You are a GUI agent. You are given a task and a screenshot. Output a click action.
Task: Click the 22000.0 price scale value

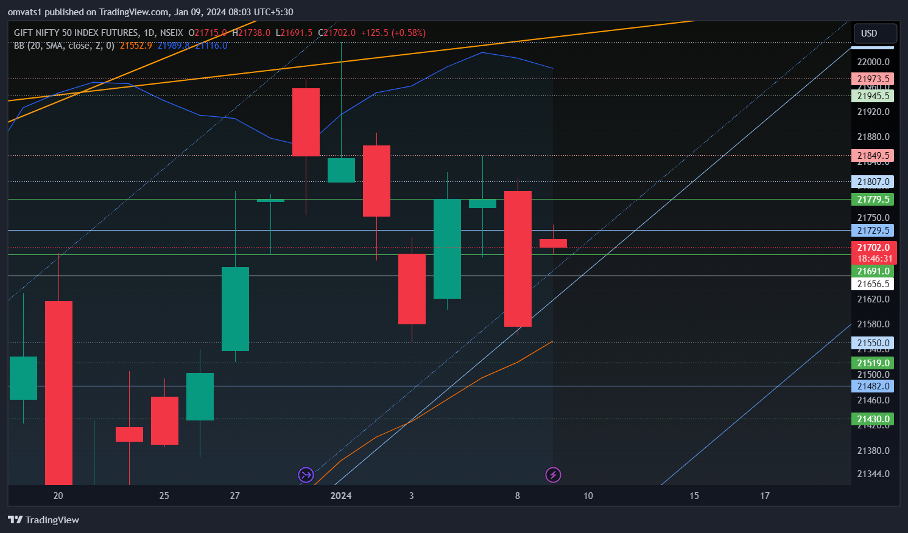click(x=873, y=62)
